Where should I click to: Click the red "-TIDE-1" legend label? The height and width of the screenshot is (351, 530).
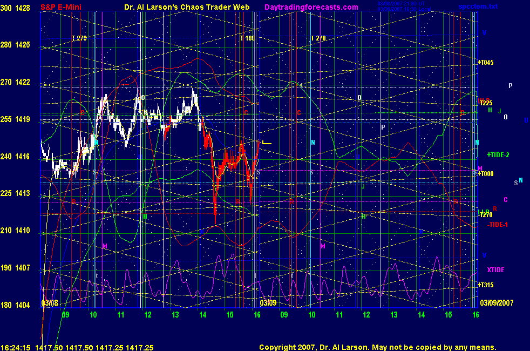click(x=498, y=225)
